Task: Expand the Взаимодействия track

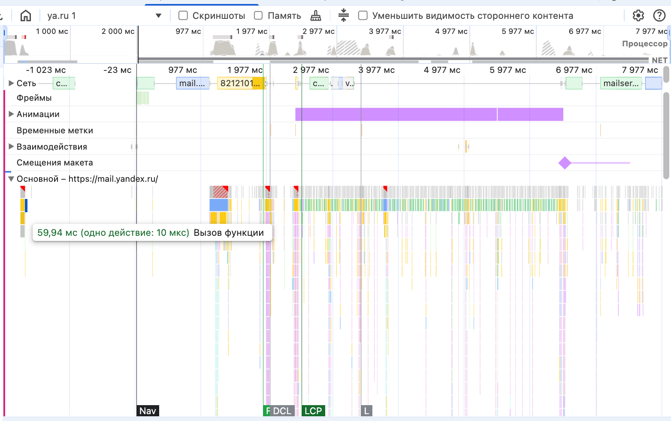Action: pos(12,147)
